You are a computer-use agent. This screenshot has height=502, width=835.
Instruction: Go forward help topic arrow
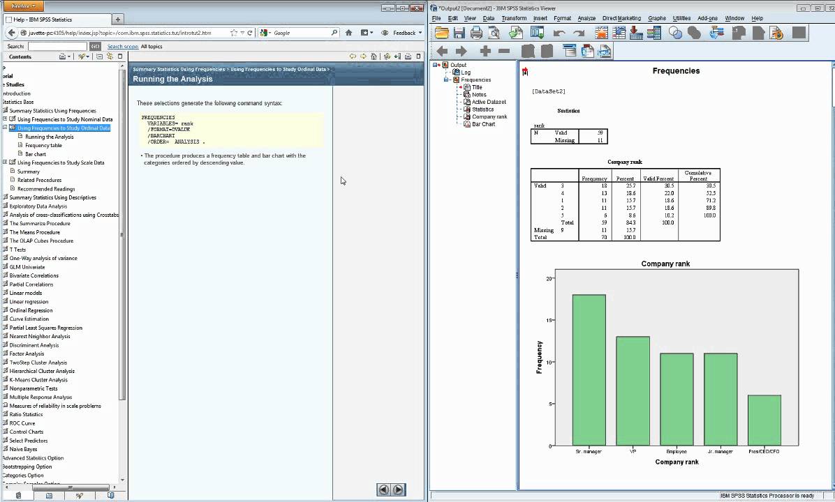click(363, 56)
